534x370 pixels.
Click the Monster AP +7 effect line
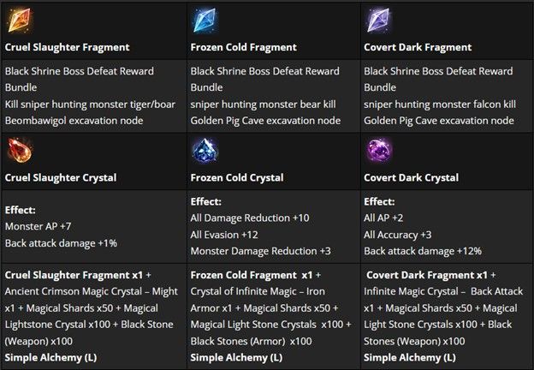[38, 227]
